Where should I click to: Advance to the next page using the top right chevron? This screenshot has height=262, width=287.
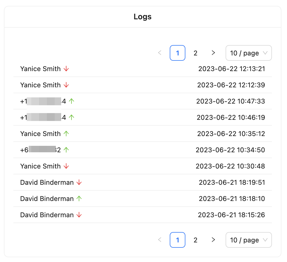213,53
